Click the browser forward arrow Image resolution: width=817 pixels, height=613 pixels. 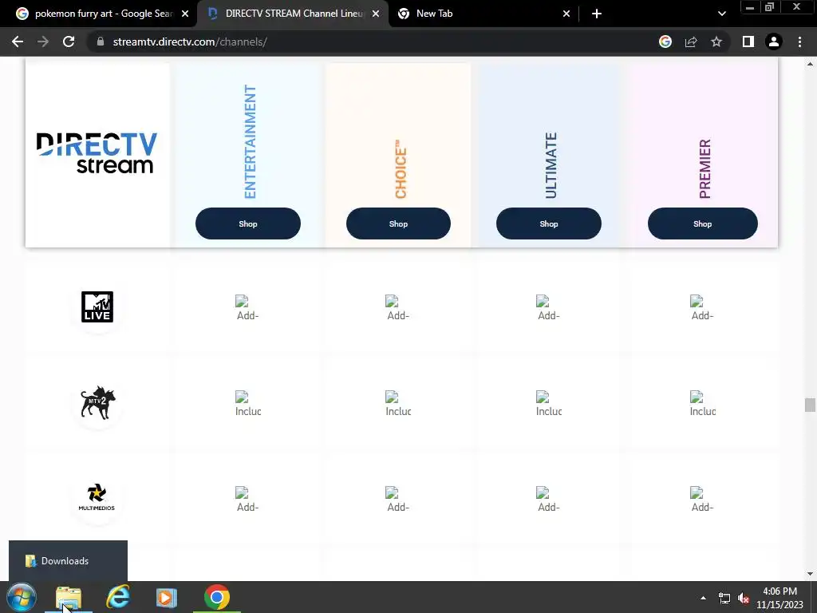[x=43, y=42]
